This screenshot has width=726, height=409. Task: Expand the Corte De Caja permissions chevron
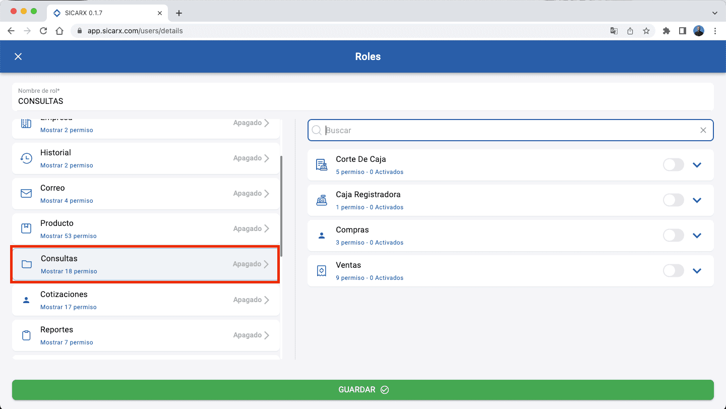697,165
